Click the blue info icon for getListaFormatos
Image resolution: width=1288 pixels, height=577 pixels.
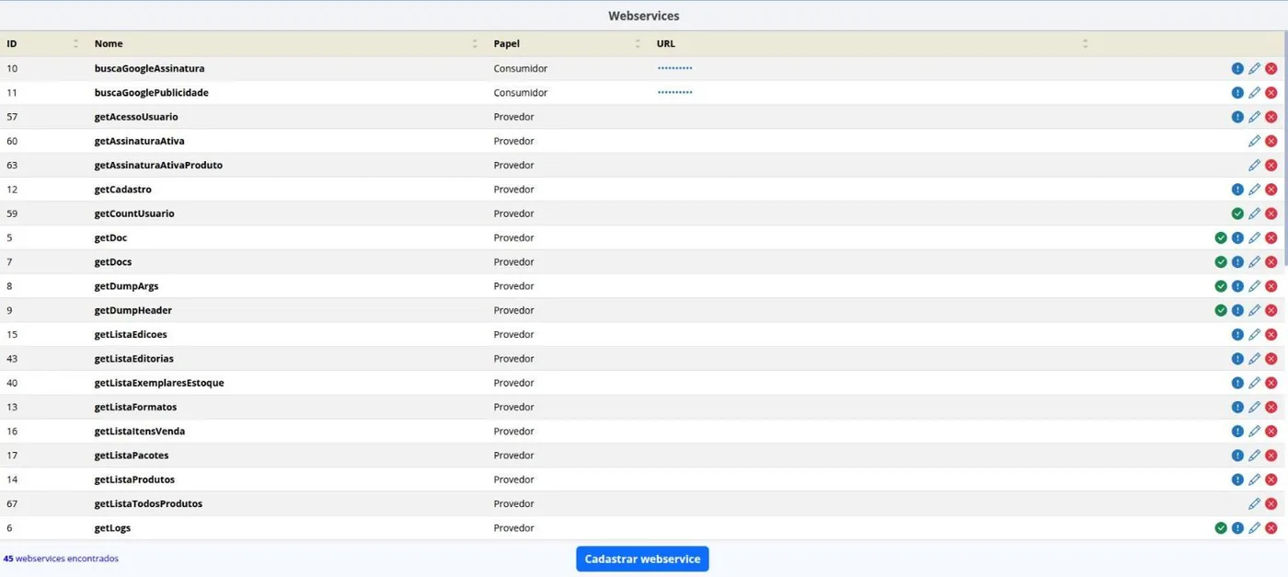[1237, 407]
